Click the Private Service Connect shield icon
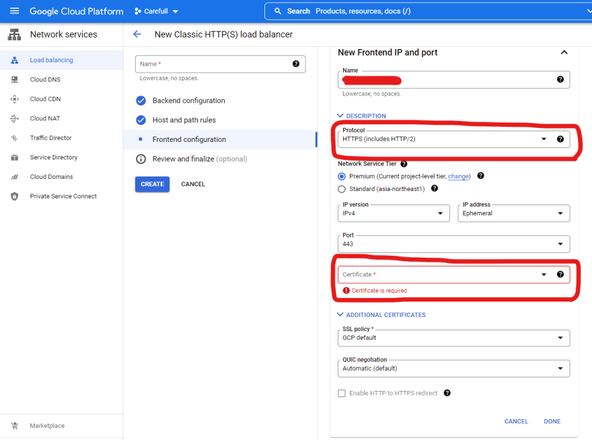 (14, 196)
